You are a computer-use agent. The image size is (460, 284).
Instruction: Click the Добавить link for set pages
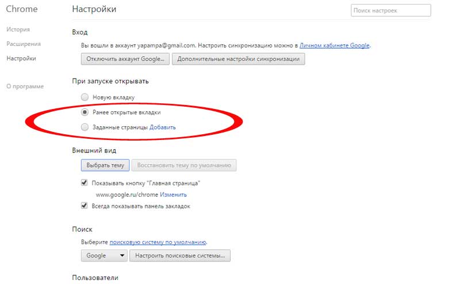pos(163,127)
